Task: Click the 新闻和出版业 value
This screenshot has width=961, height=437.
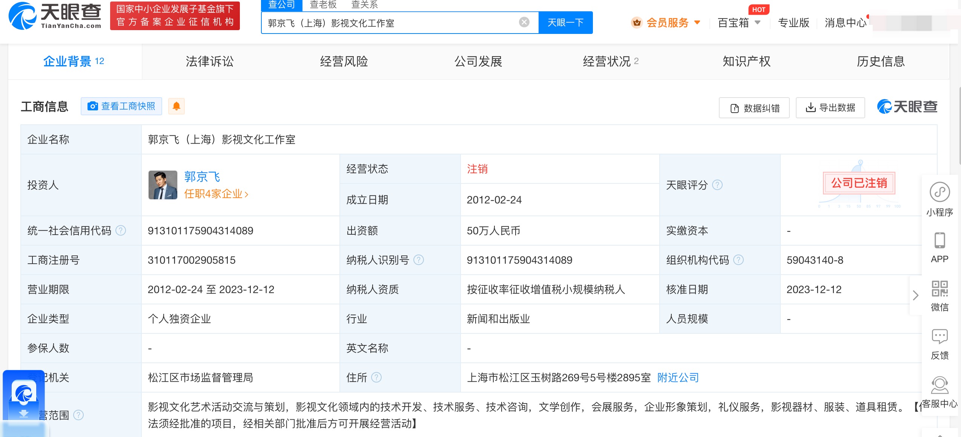Action: (499, 319)
